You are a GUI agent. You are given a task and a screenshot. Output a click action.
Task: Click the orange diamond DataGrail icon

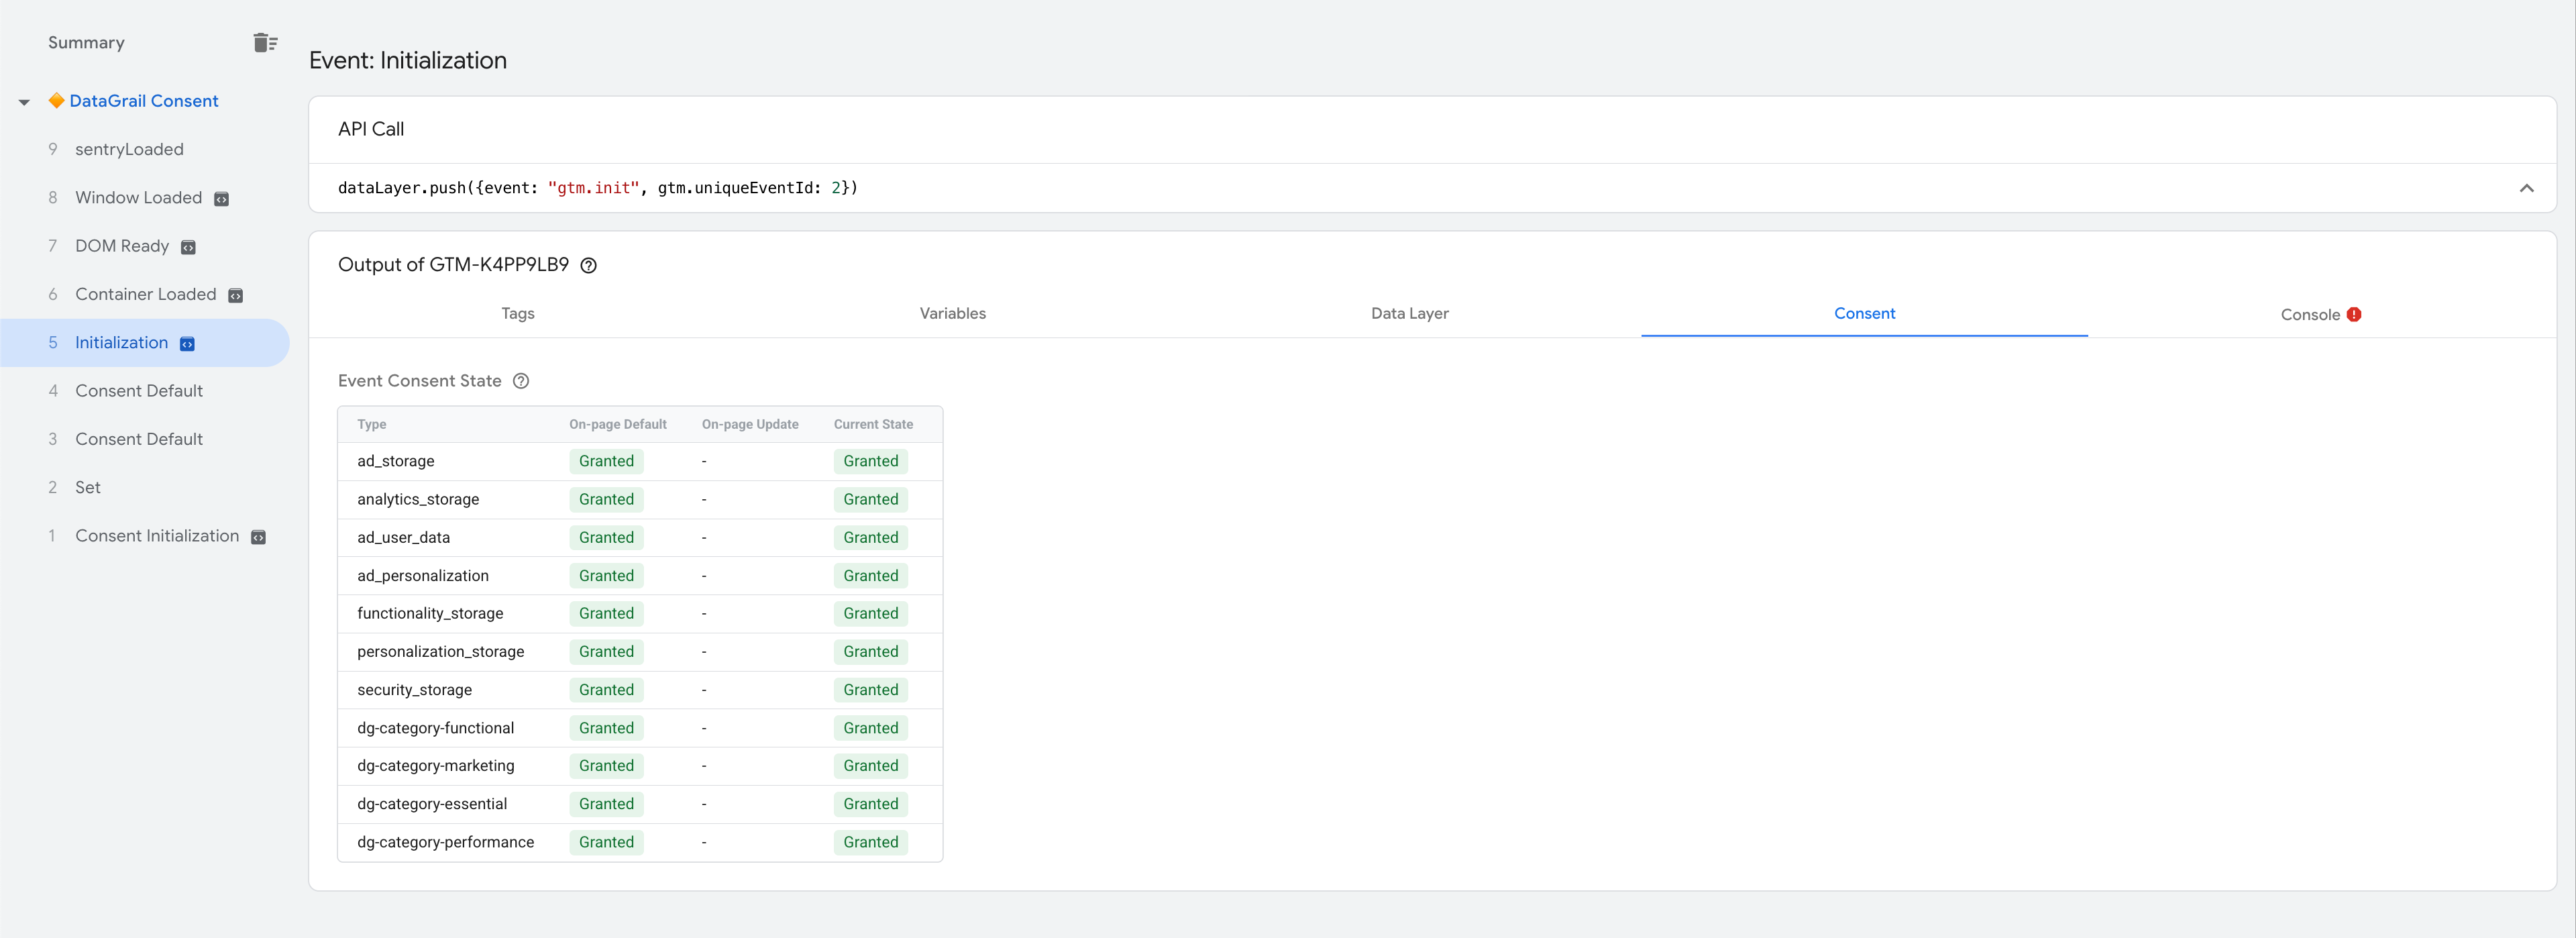pyautogui.click(x=57, y=100)
